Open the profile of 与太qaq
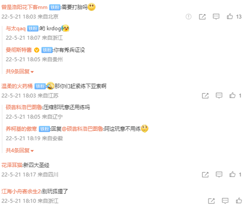The height and width of the screenshot is (211, 250). (16, 29)
